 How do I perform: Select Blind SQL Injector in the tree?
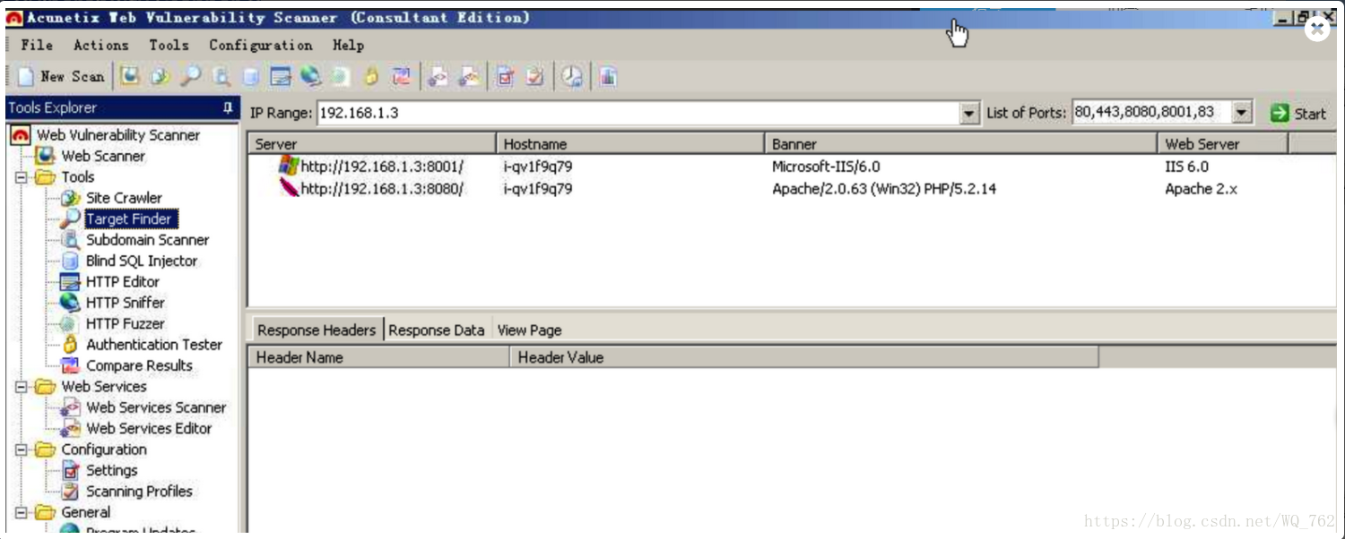(x=141, y=261)
